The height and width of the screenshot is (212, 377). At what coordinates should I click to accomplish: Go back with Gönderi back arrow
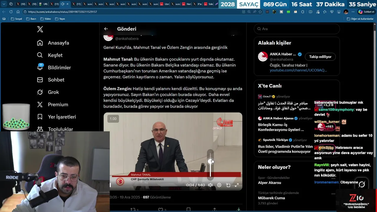[106, 29]
